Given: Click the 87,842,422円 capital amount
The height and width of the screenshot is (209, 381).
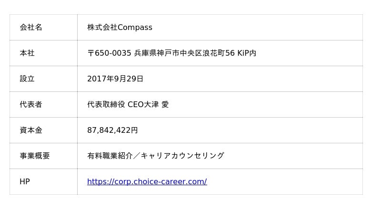Looking at the screenshot, I should [112, 130].
